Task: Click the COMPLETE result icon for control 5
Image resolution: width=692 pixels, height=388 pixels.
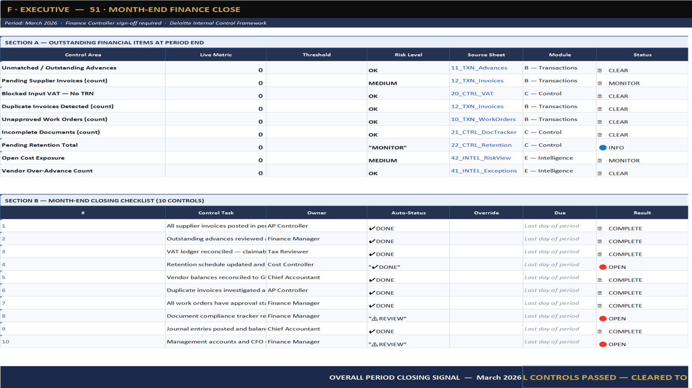Action: coord(600,280)
